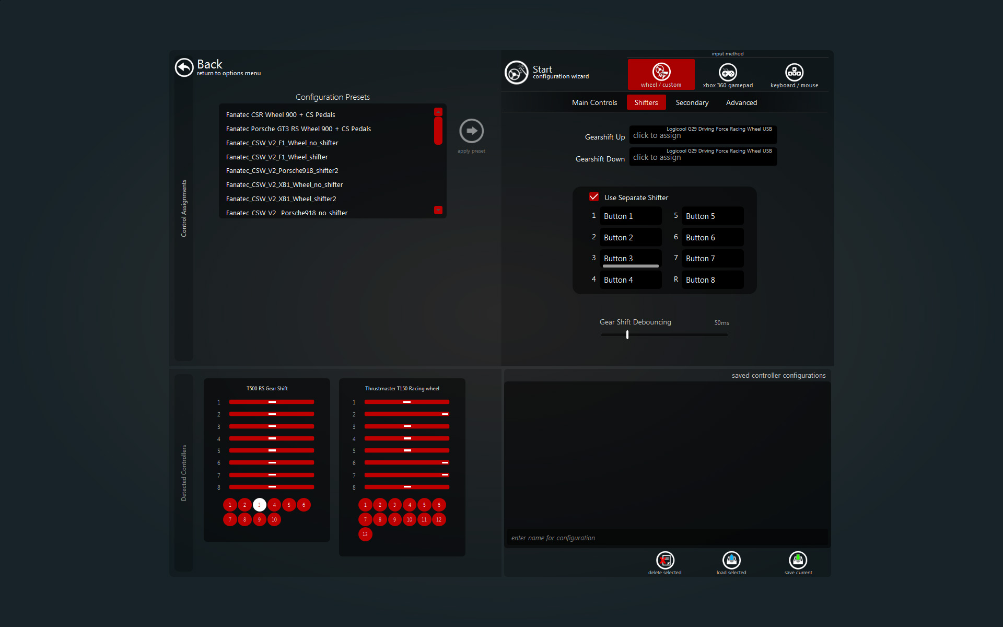Click the Back arrow icon
This screenshot has width=1003, height=627.
coord(184,67)
